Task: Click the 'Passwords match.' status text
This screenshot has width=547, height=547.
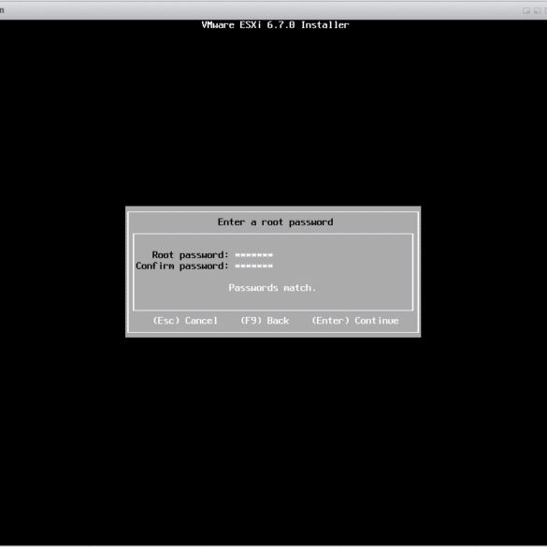Action: (272, 288)
